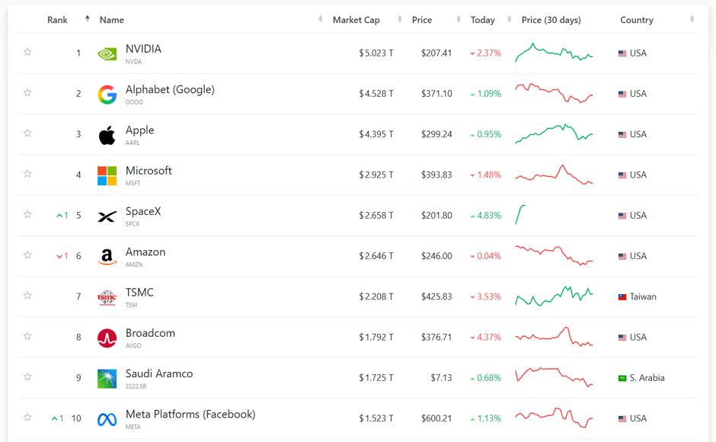Toggle favorite star for Saudi Aramco
716x442 pixels.
pos(27,376)
